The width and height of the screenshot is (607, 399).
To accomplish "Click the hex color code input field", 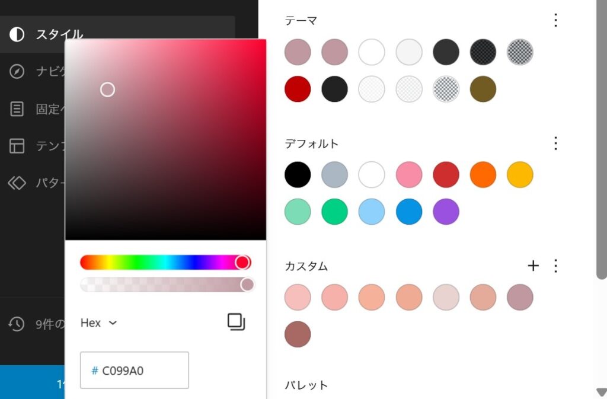I will point(135,371).
